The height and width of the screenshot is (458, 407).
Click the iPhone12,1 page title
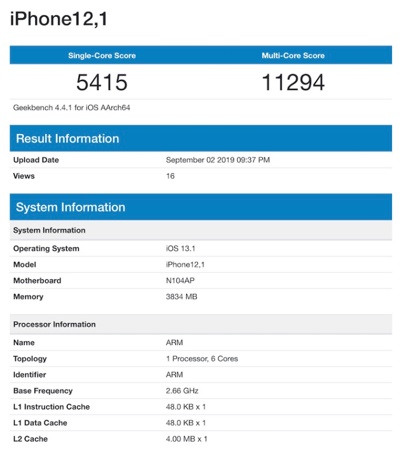coord(59,19)
